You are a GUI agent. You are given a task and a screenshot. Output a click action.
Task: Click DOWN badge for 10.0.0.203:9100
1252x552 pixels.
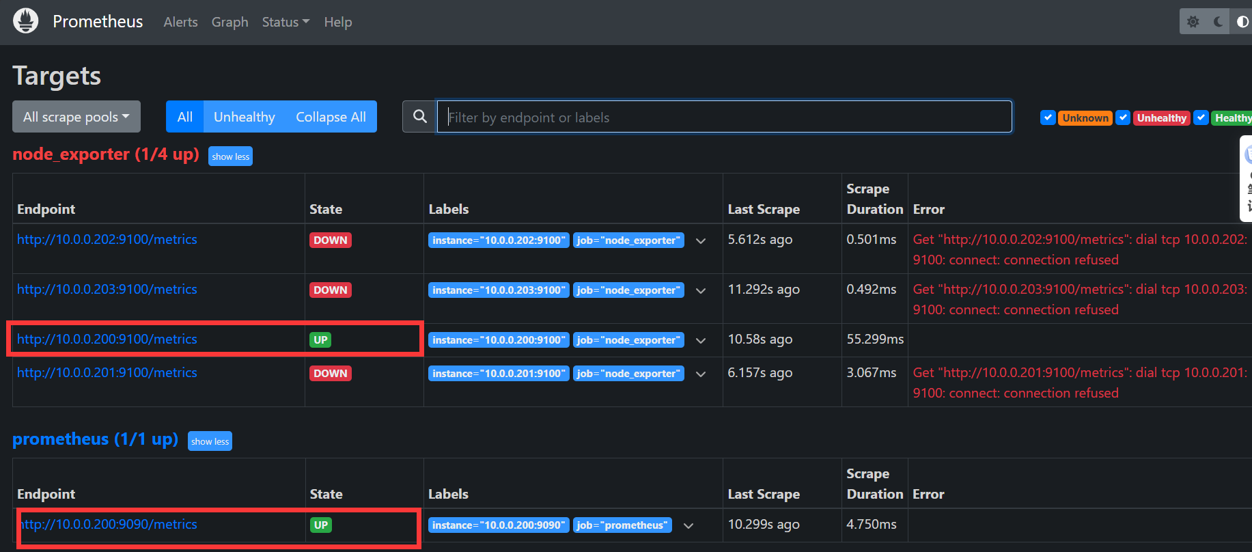coord(331,290)
